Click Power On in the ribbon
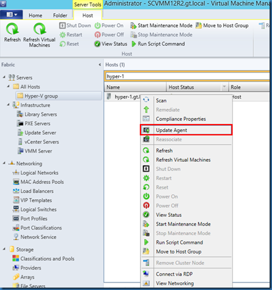The image size is (272, 290). 109,26
